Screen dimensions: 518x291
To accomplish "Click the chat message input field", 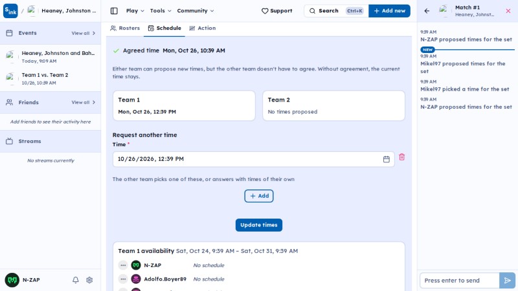I will (x=459, y=281).
